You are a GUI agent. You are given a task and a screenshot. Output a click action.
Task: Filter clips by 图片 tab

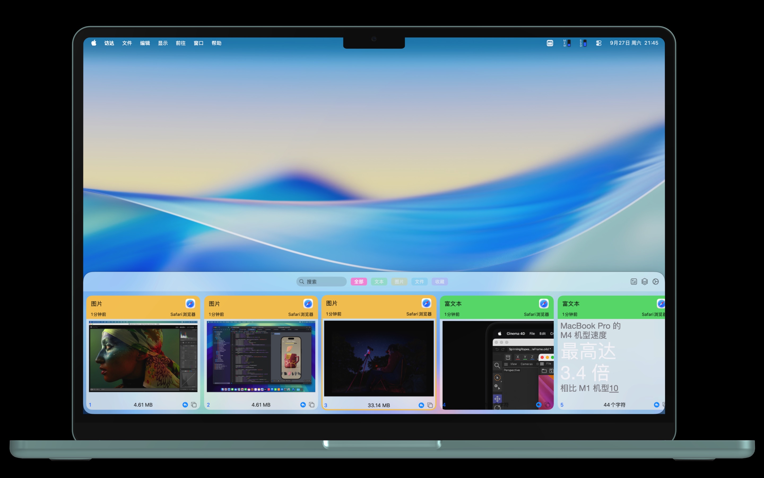click(399, 281)
